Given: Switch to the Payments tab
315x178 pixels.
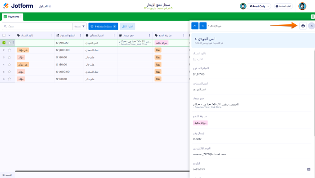Looking at the screenshot, I should pos(12,17).
